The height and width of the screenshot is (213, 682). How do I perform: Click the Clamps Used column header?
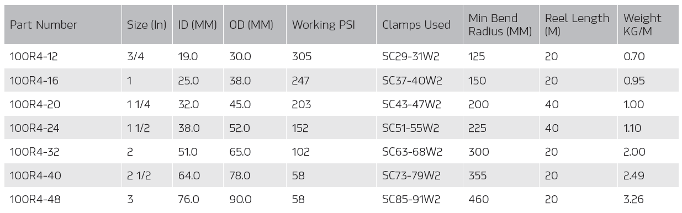416,25
